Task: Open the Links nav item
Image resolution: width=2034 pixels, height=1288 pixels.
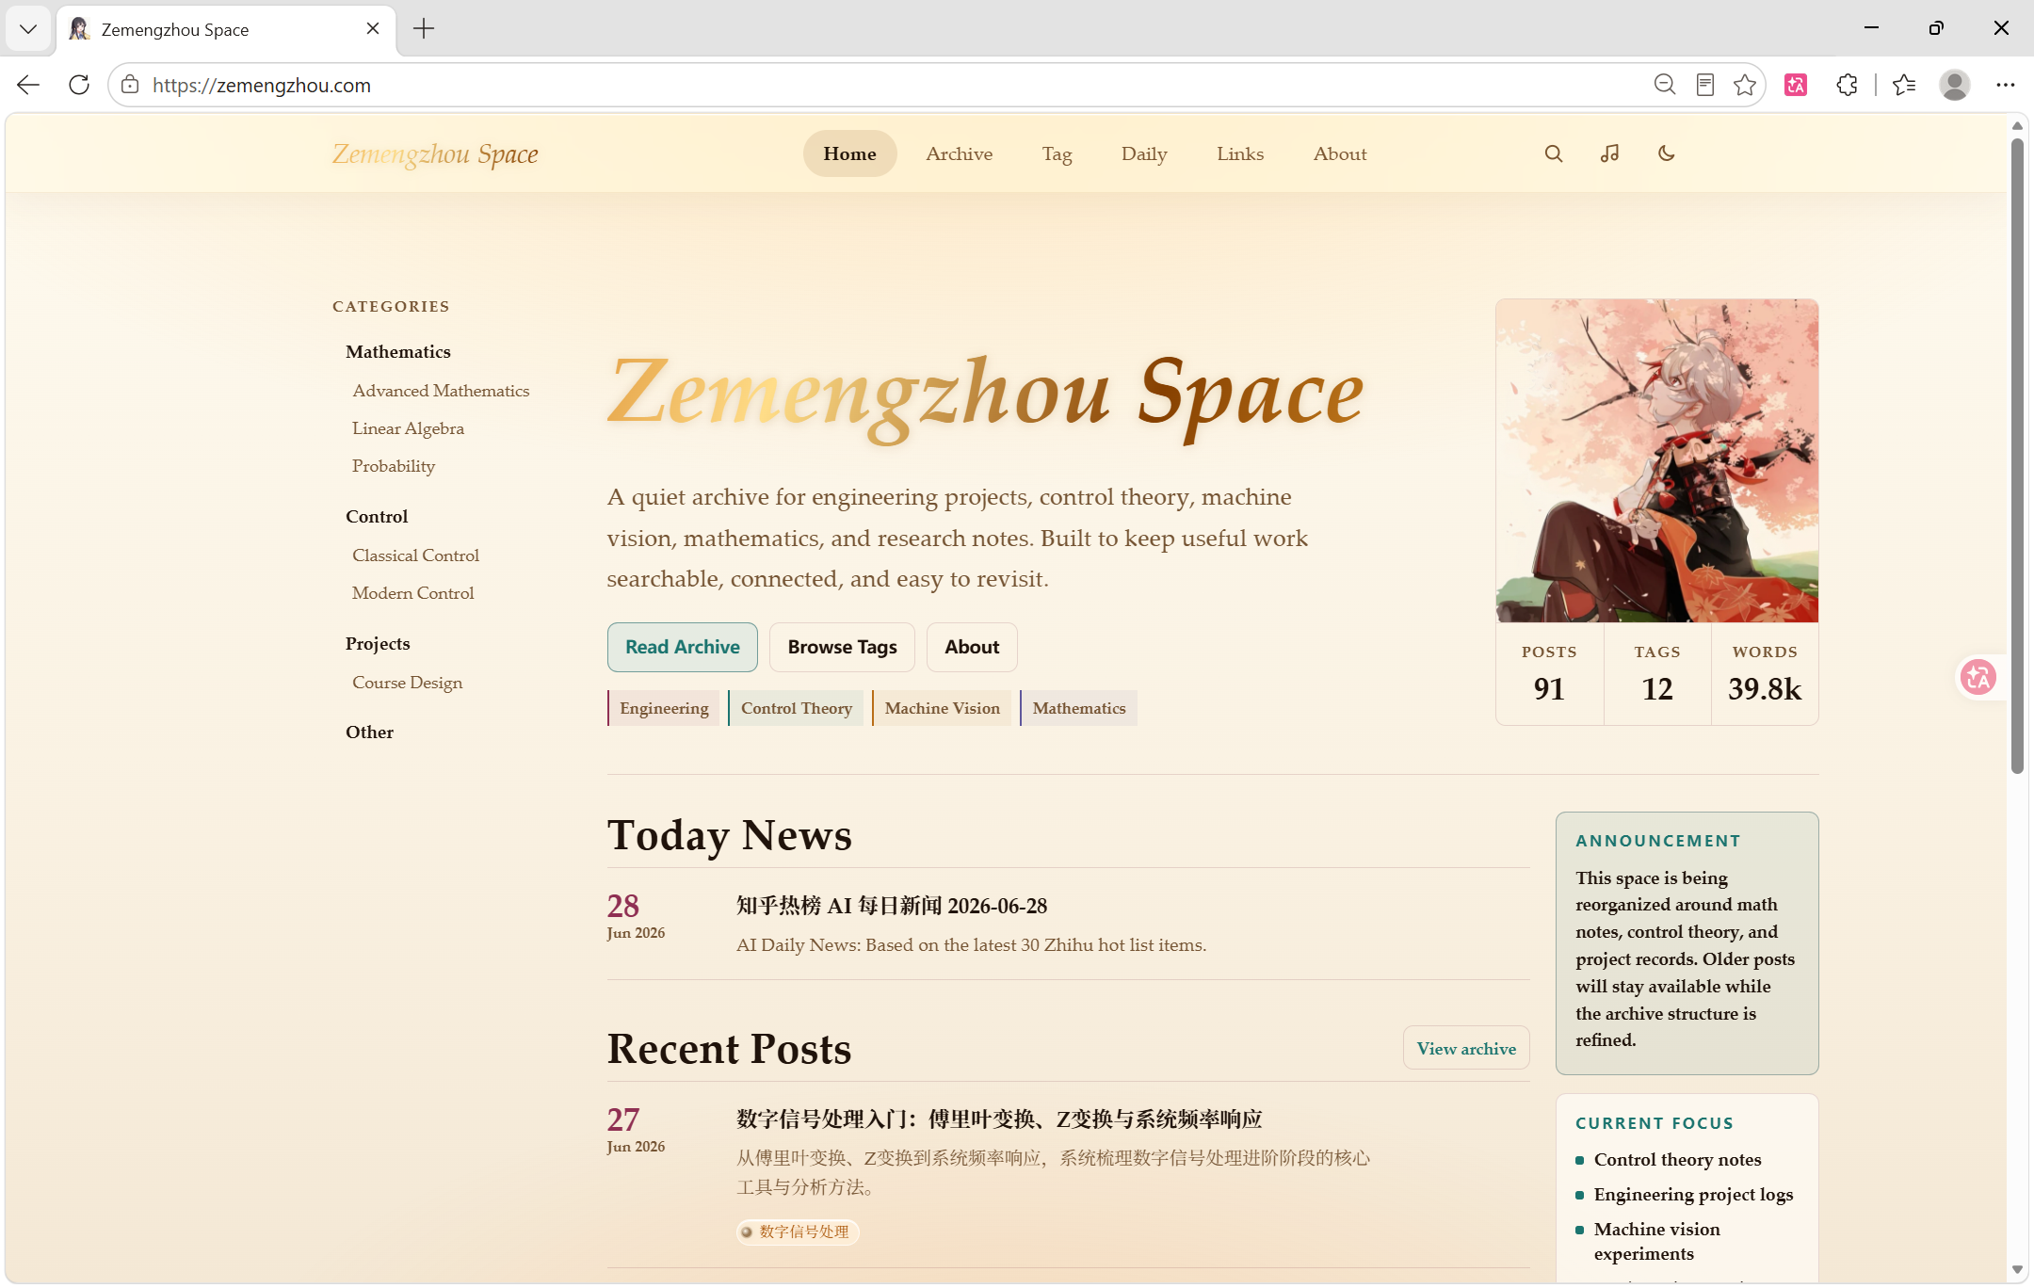Action: point(1240,153)
